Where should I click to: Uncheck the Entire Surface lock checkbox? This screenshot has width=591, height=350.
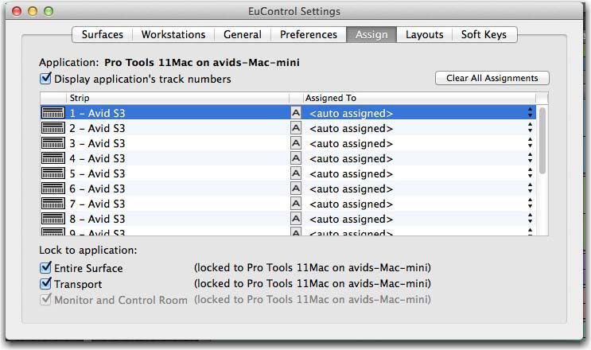click(45, 267)
